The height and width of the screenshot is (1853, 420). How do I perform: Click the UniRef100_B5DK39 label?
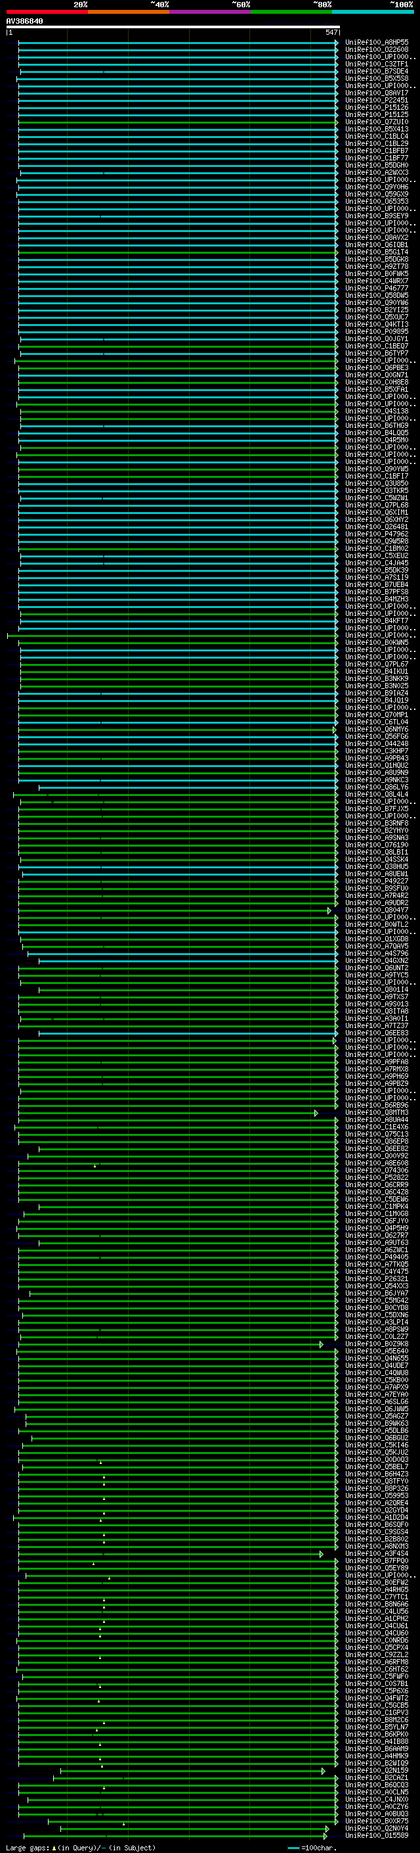click(377, 570)
